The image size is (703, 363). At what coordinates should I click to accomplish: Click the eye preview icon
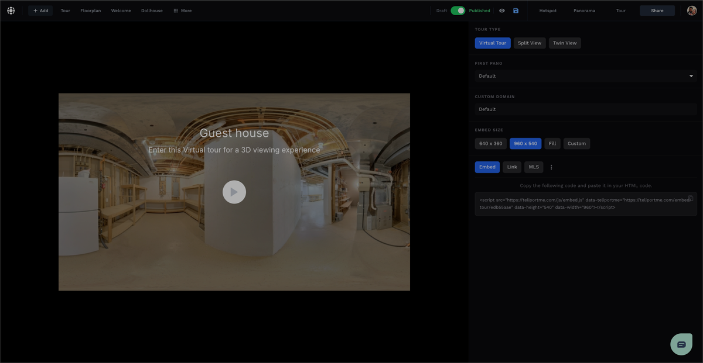[502, 11]
